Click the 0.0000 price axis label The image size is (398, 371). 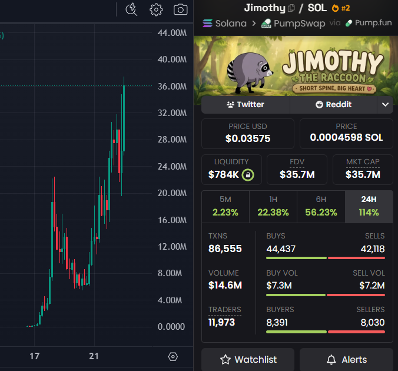point(171,327)
